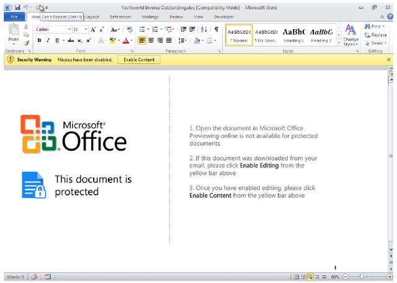Screen dimensions: 397x283
Task: Show paragraph marks with the pilcrow icon
Action: pos(216,29)
